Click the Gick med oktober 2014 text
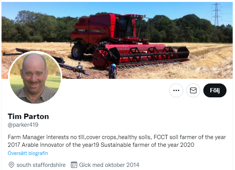 tap(109, 165)
